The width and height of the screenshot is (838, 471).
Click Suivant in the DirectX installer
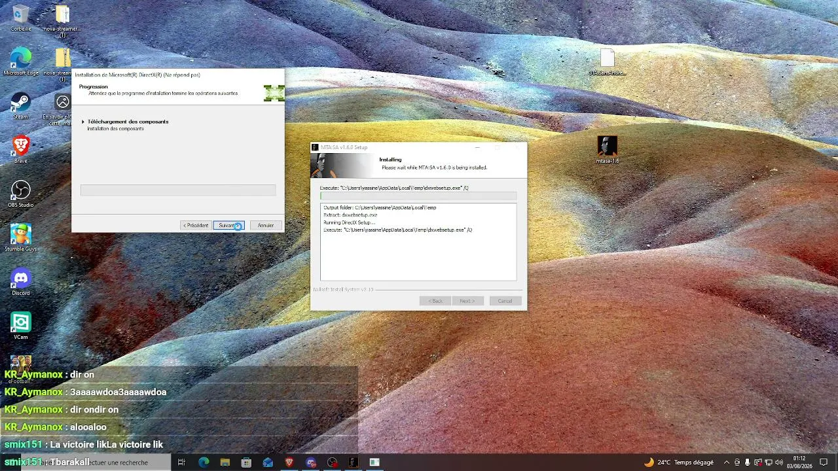[228, 225]
